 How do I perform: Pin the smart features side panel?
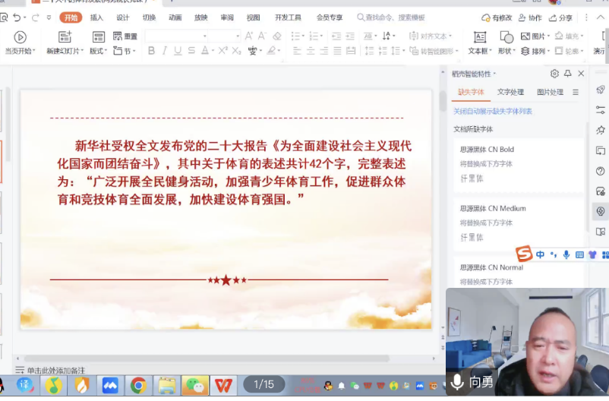click(567, 74)
